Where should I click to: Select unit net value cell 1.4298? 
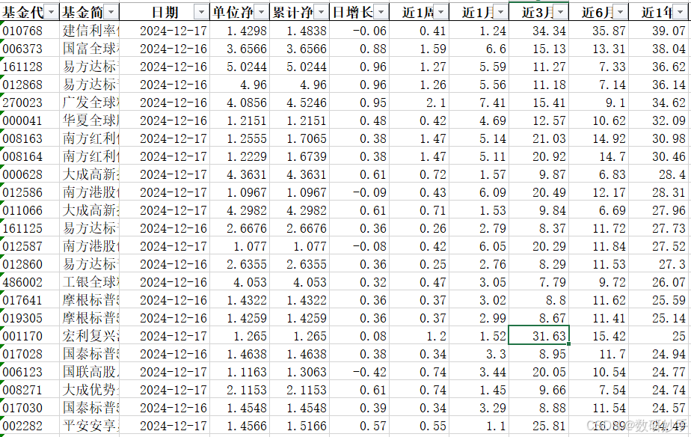point(239,31)
